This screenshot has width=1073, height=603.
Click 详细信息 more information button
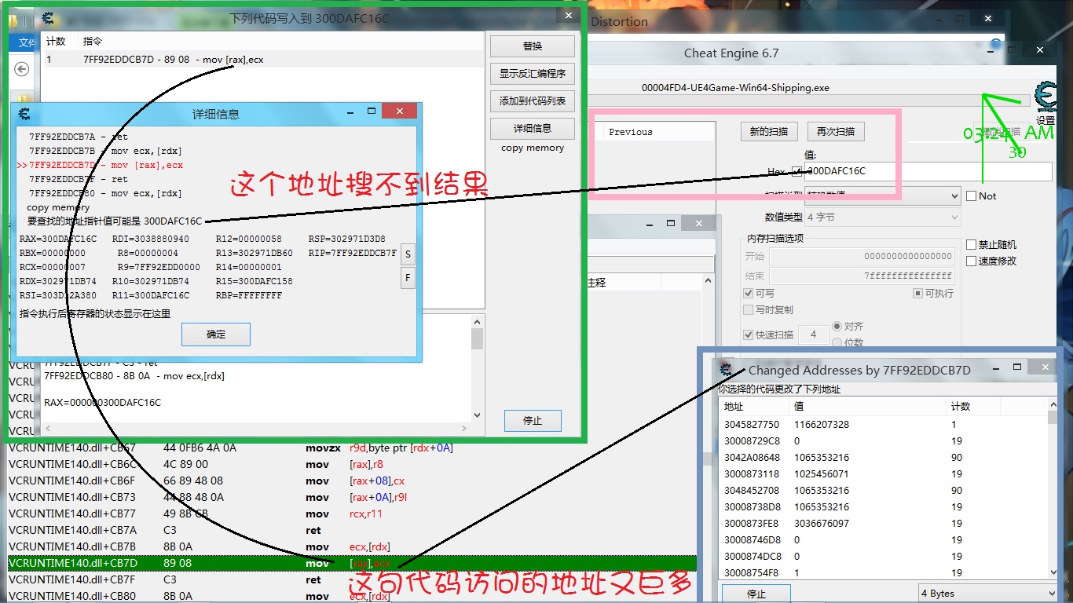click(533, 128)
